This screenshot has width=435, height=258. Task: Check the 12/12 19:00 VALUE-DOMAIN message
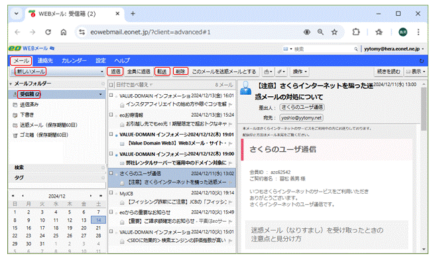pyautogui.click(x=111, y=153)
